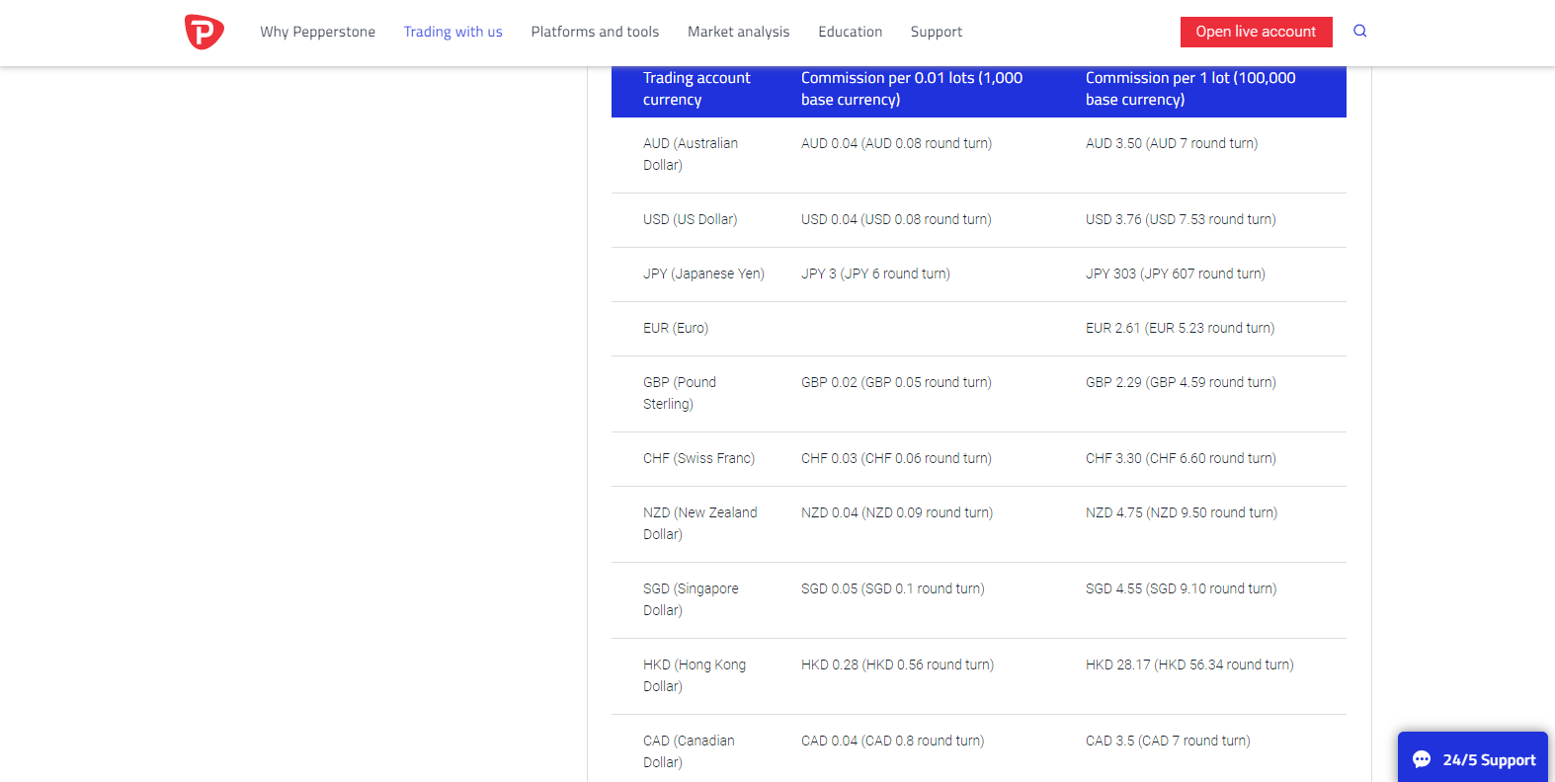Click the JPY 303 commission cell
This screenshot has width=1555, height=782.
click(1175, 274)
